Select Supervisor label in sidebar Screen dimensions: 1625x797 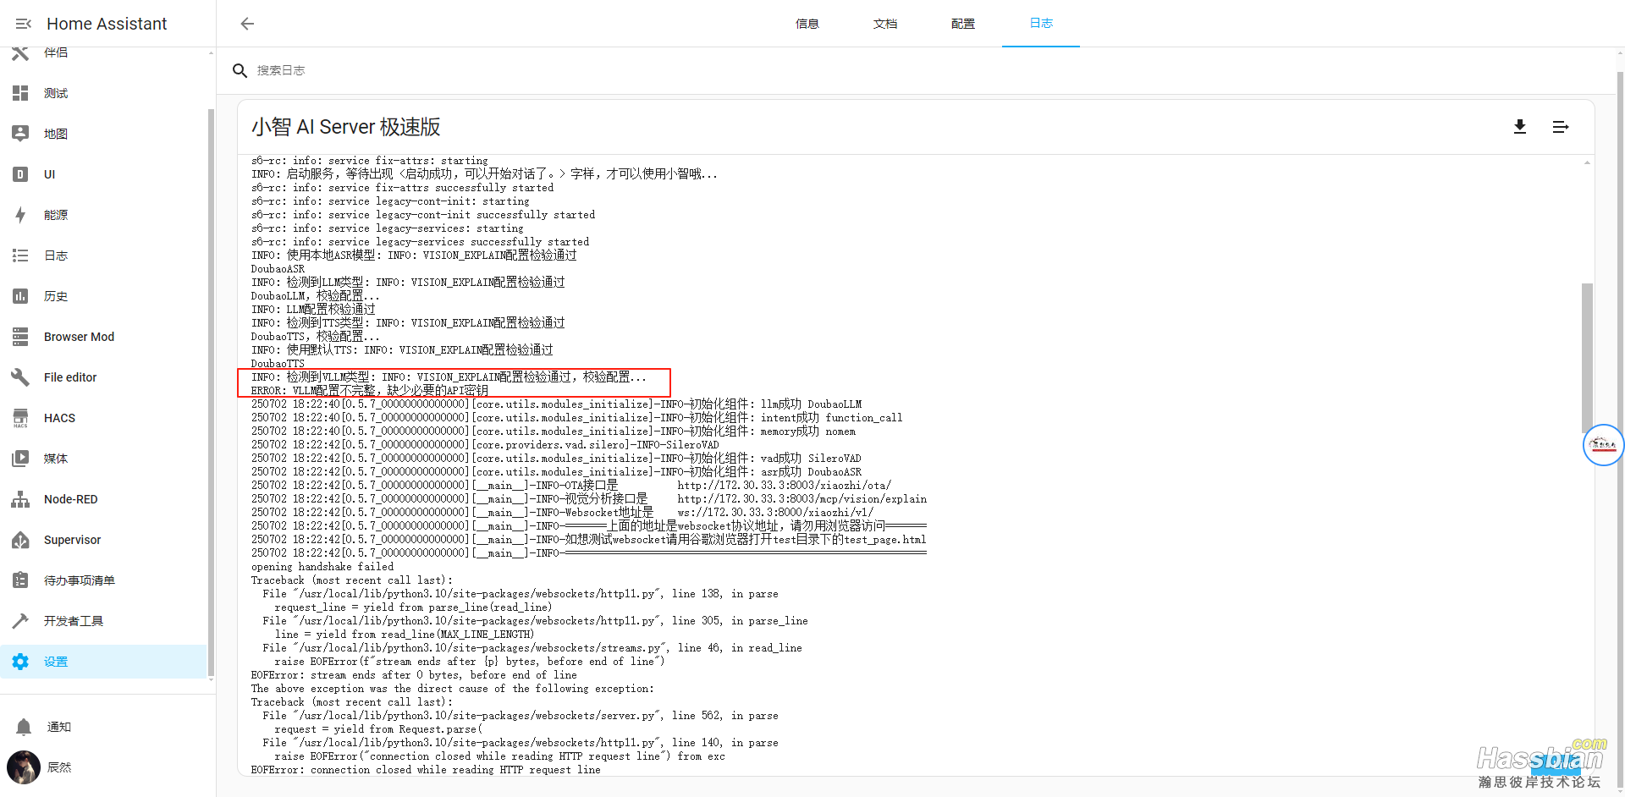pyautogui.click(x=72, y=540)
